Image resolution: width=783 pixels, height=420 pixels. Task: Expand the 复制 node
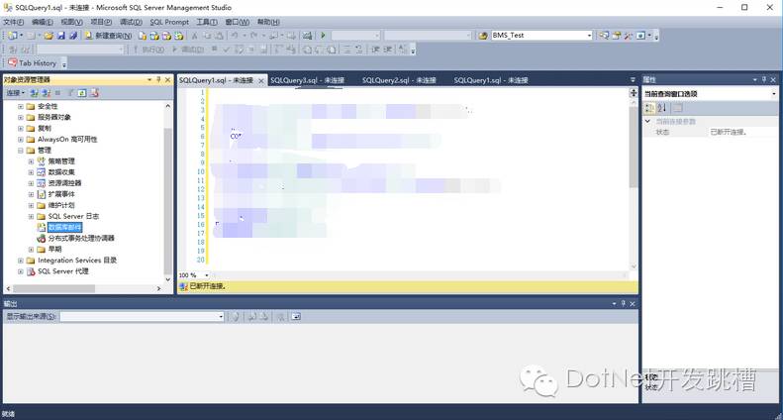(21, 129)
